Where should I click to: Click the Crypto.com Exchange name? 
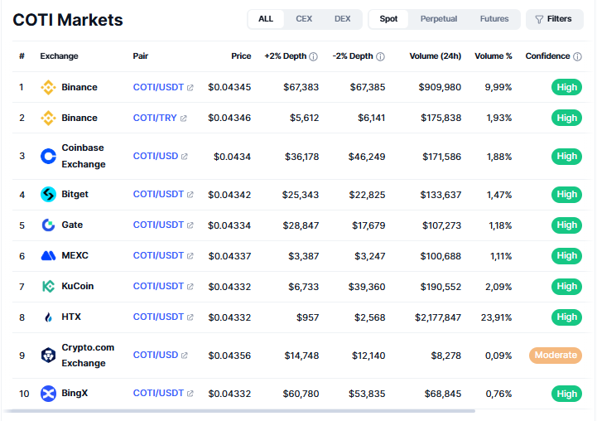[88, 355]
